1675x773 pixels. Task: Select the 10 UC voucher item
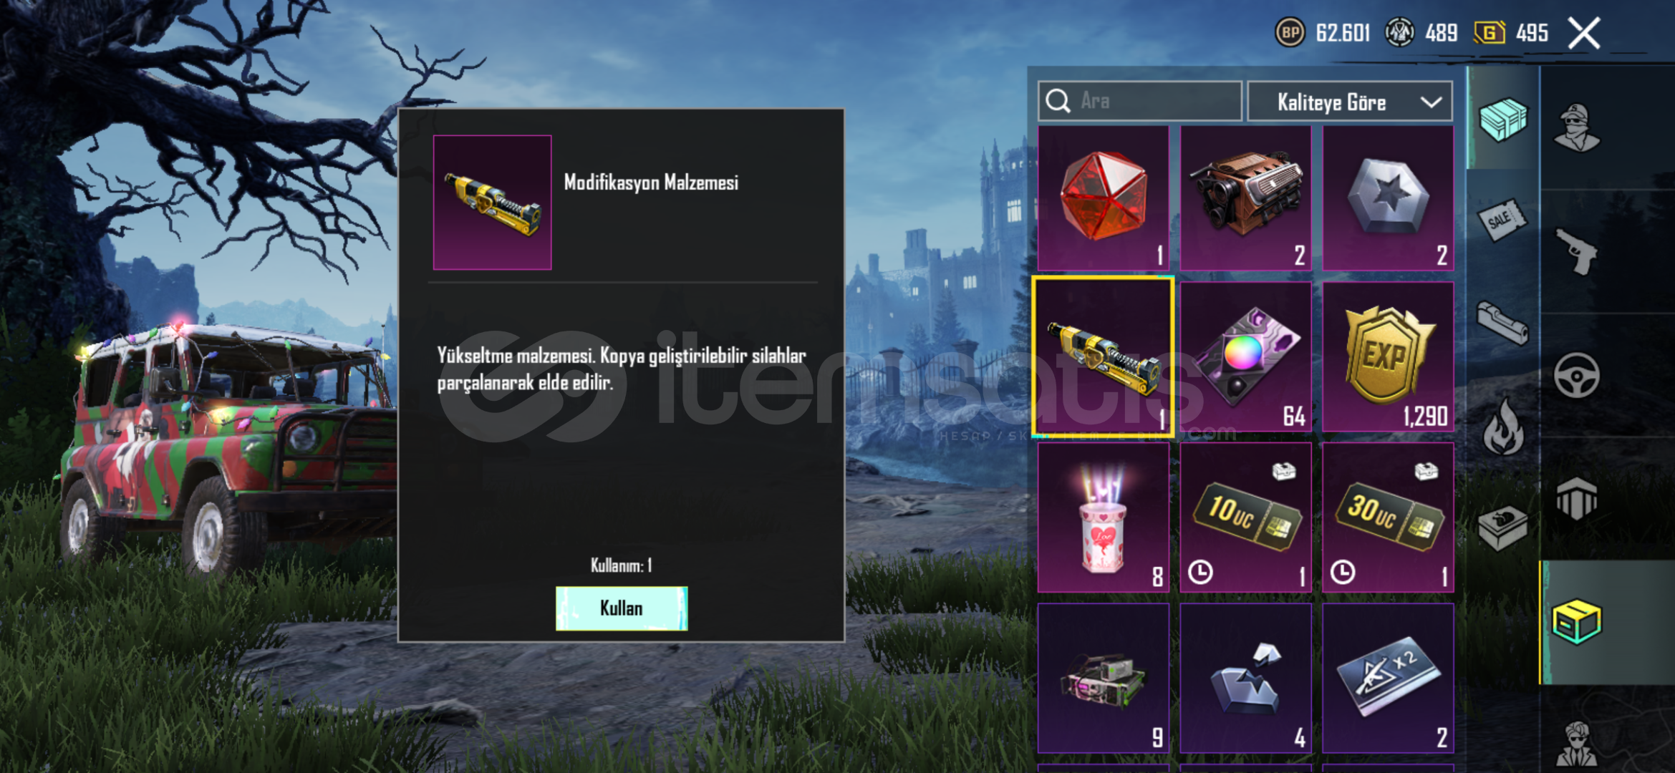point(1245,517)
